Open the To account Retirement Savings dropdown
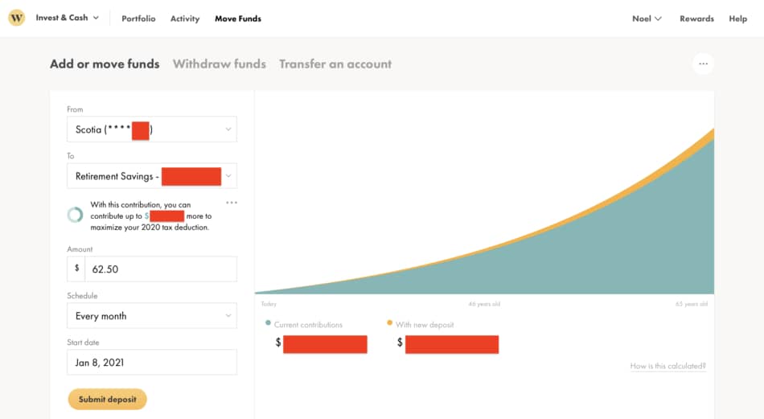The image size is (764, 419). (x=152, y=176)
